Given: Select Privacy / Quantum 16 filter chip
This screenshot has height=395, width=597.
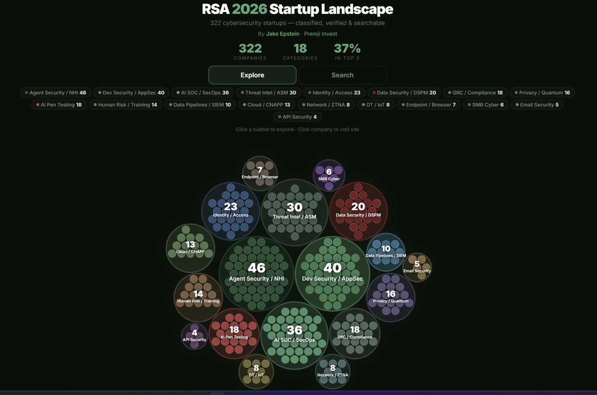Looking at the screenshot, I should coord(542,93).
